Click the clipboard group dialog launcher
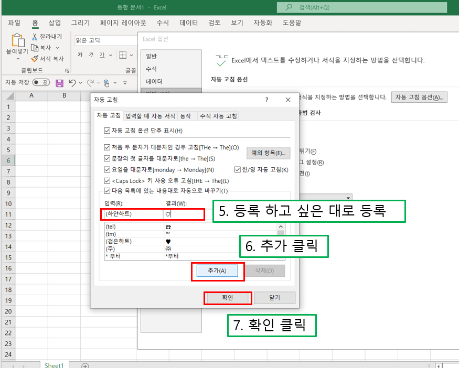Screen dimensions: 459x368 [x=67, y=70]
